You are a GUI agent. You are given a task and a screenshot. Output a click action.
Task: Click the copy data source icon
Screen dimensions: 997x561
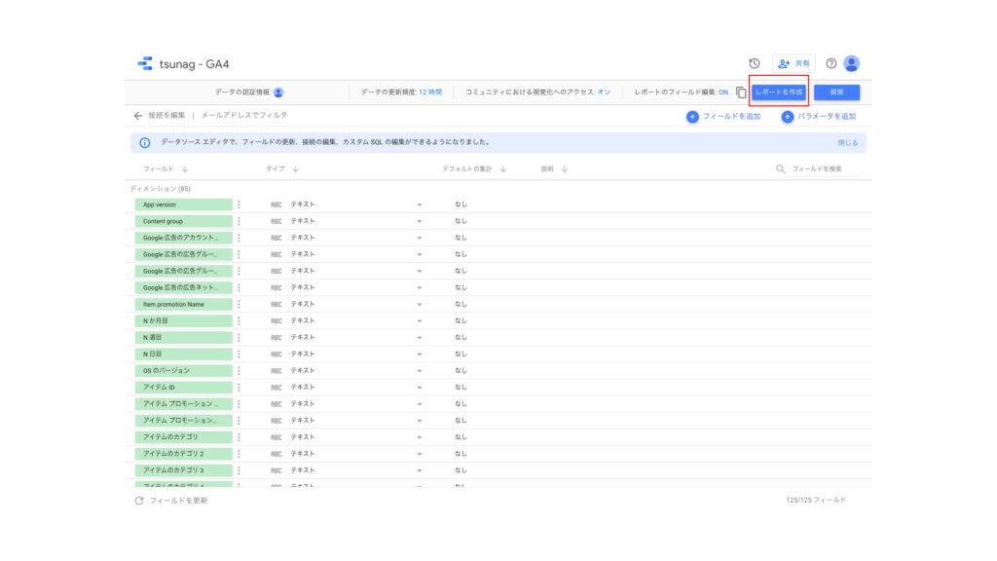tap(741, 93)
